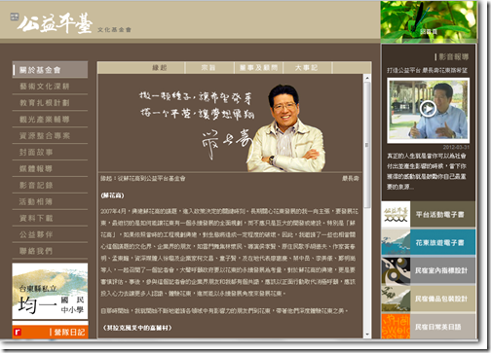Select 影音記錄 menu item
This screenshot has height=353, width=491.
coord(50,185)
